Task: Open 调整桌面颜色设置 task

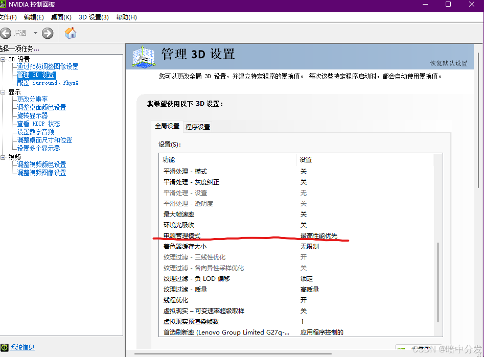Action: [42, 107]
